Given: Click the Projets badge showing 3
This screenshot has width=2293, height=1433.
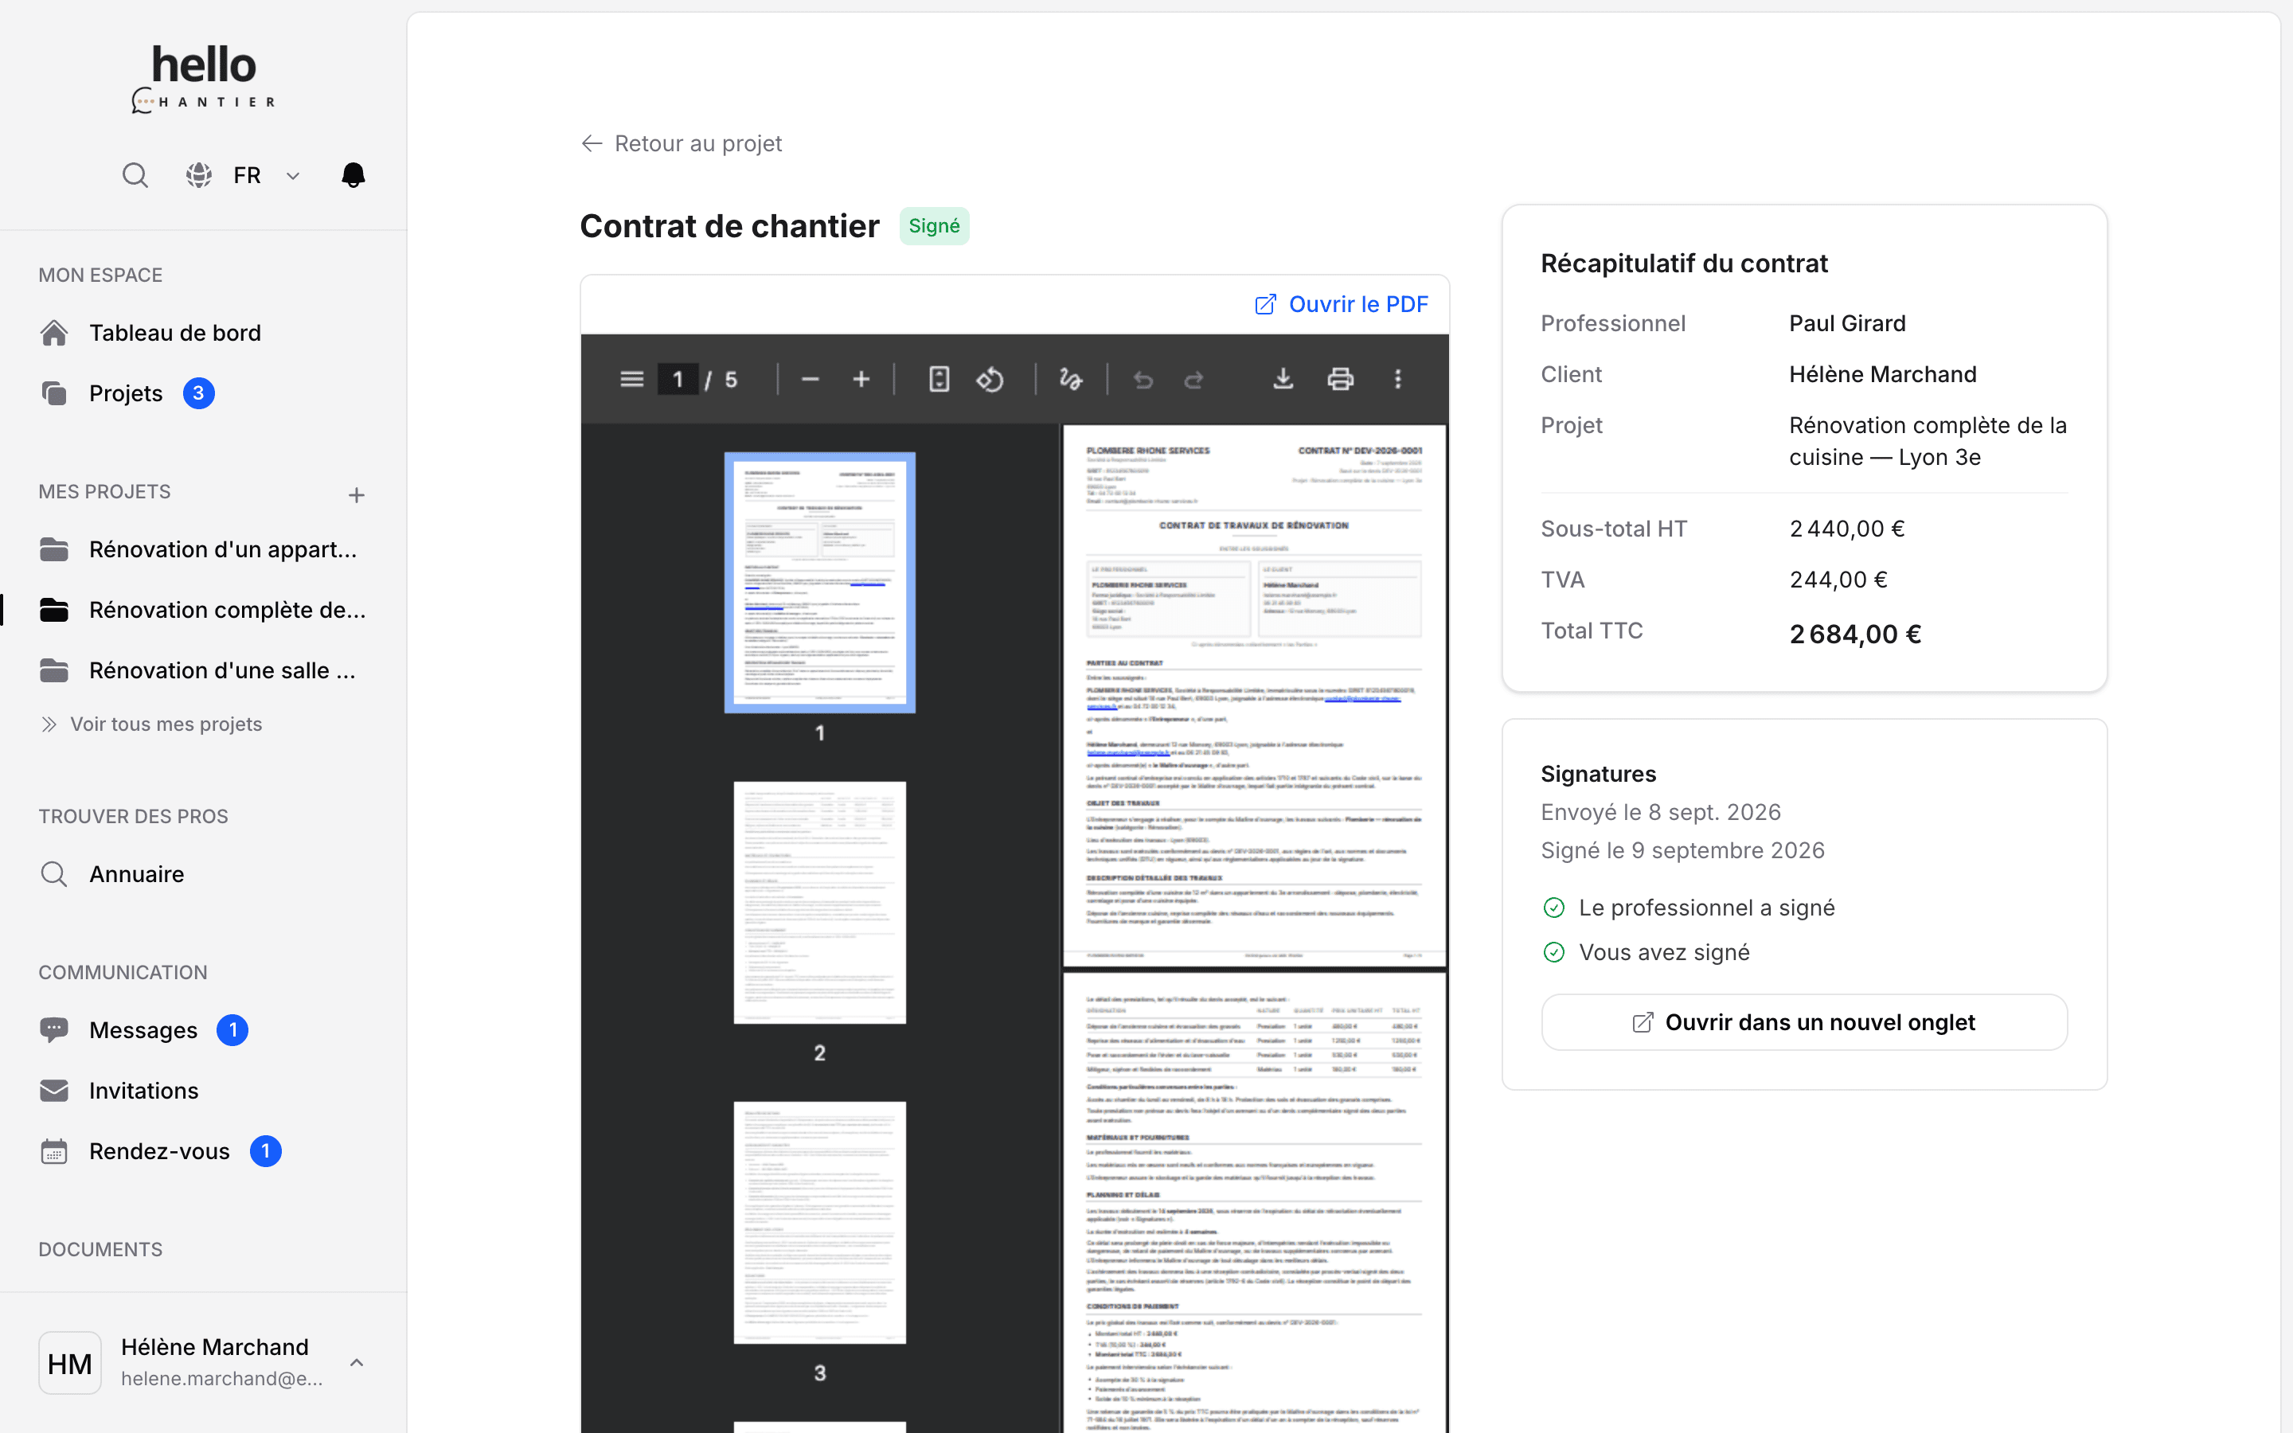Looking at the screenshot, I should click(198, 393).
